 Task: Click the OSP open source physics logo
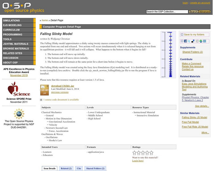(23, 7)
